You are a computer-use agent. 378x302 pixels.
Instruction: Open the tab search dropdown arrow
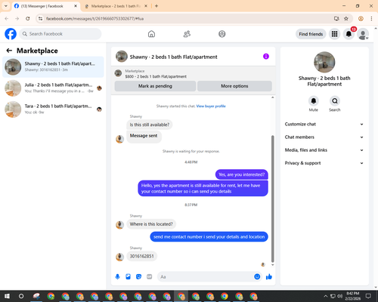coord(6,6)
